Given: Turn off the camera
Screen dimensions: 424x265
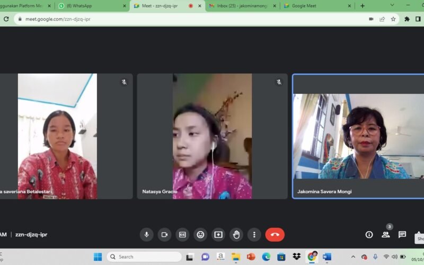Looking at the screenshot, I should click(x=164, y=234).
